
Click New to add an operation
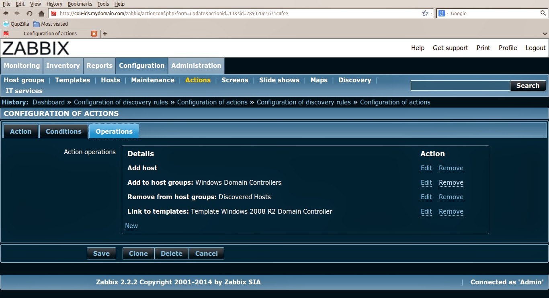tap(131, 226)
